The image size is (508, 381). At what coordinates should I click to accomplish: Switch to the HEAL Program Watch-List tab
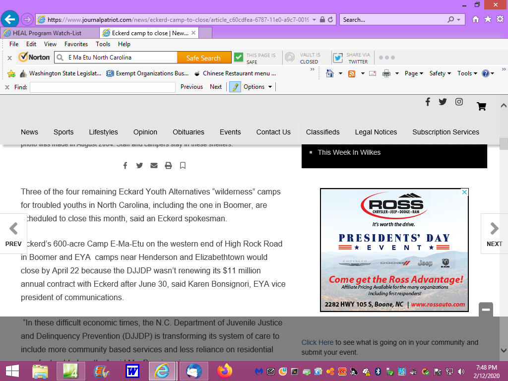pyautogui.click(x=50, y=33)
